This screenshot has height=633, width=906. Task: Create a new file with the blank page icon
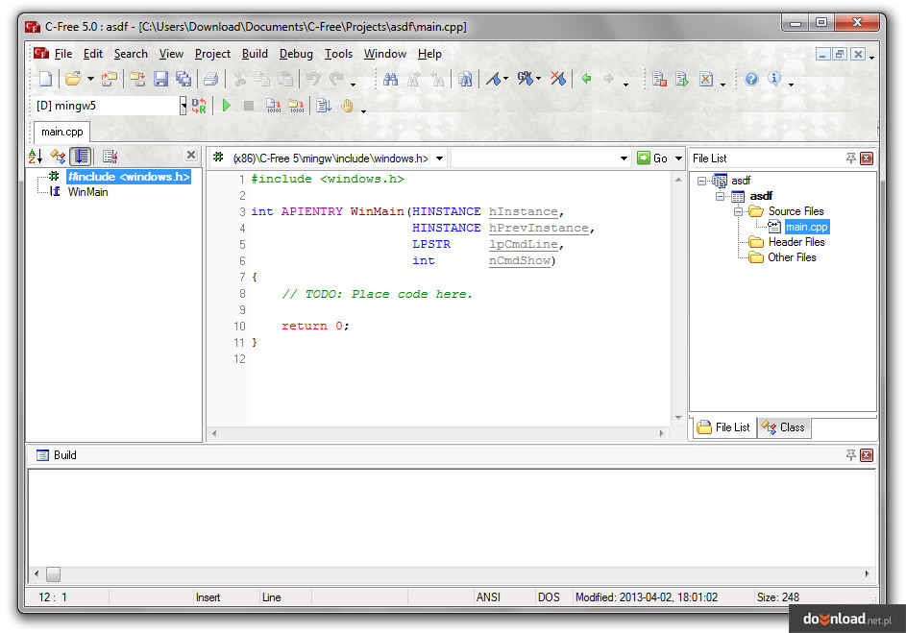pyautogui.click(x=46, y=79)
